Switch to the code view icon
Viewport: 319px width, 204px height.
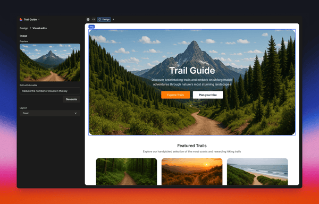(94, 20)
